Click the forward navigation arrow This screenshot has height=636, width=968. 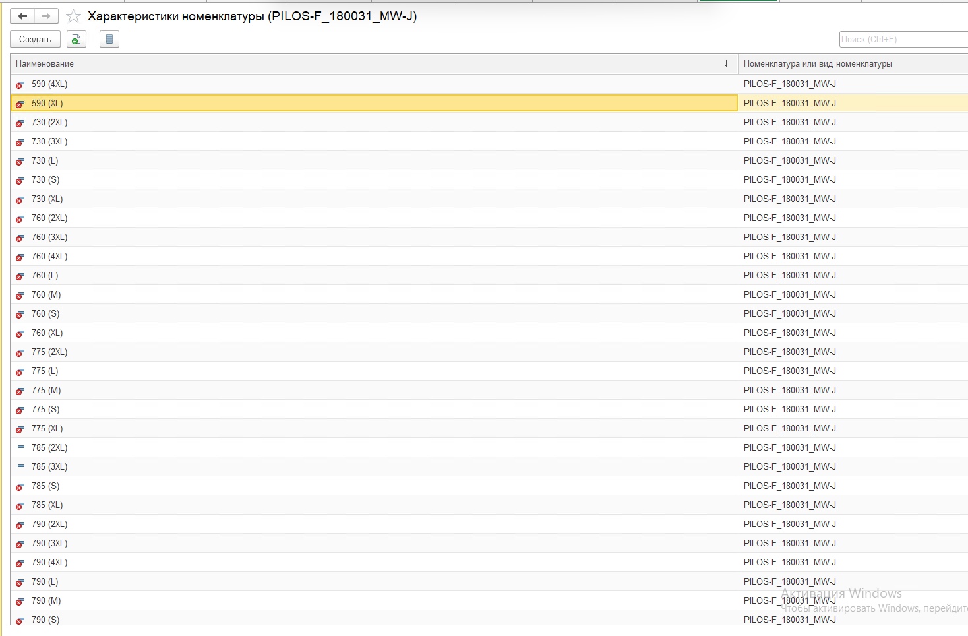tap(46, 16)
